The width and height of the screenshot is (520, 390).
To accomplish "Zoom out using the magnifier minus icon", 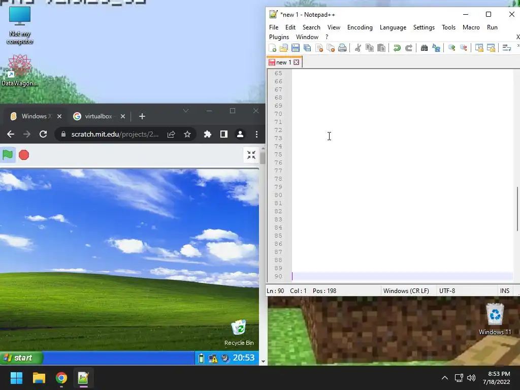I will [x=463, y=48].
